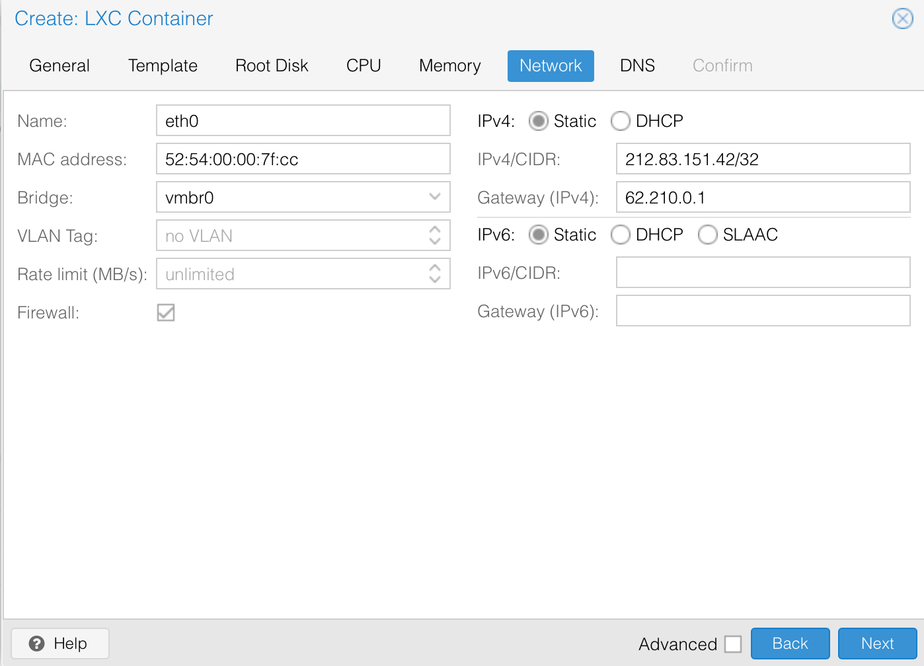The width and height of the screenshot is (924, 666).
Task: Open the Memory tab
Action: [449, 66]
